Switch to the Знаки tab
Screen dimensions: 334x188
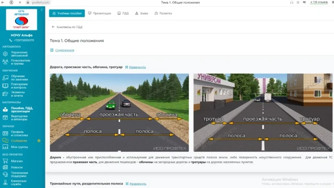pos(141,13)
